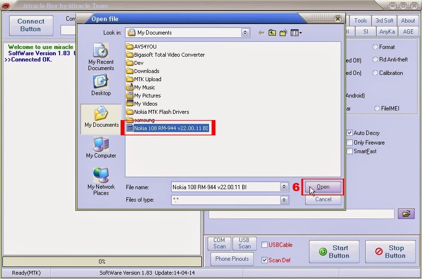This screenshot has width=422, height=279.
Task: Click the USB Scan button
Action: [244, 243]
